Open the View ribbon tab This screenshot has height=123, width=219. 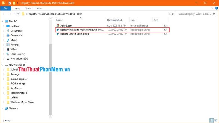[39, 8]
